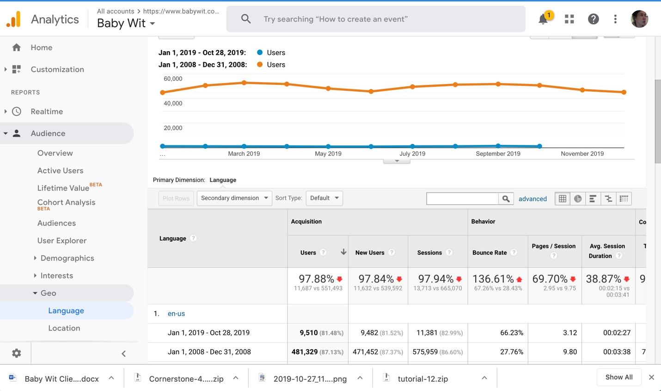Open the Secondary dimension dropdown
This screenshot has height=391, width=661.
[234, 198]
